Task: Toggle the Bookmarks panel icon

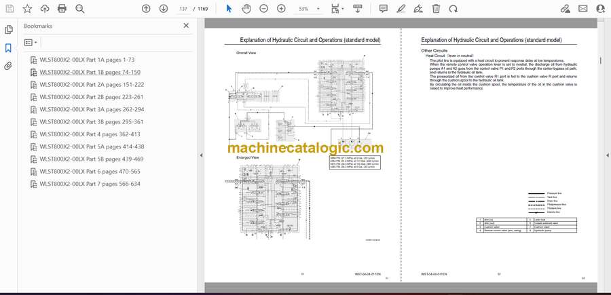Action: click(8, 48)
